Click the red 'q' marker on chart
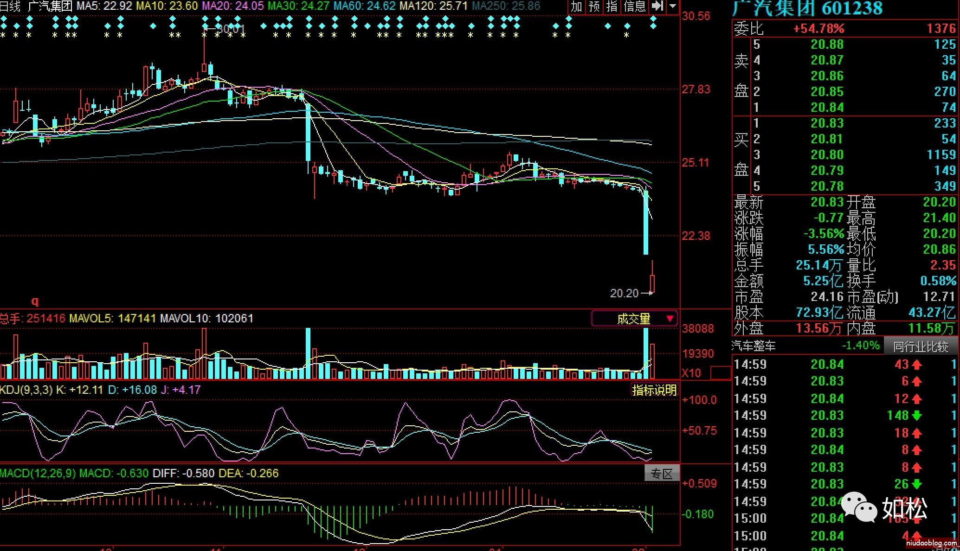 (35, 301)
